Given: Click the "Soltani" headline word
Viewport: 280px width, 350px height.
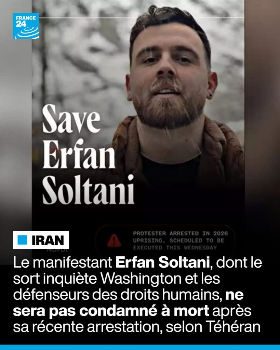Looking at the screenshot, I should (x=89, y=190).
